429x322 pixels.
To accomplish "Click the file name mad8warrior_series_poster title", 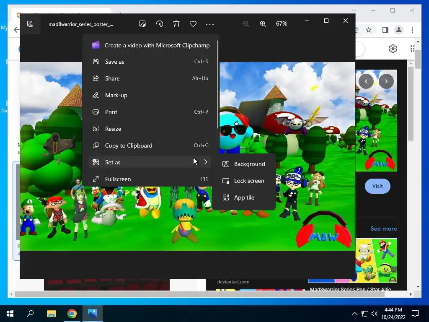I will pyautogui.click(x=81, y=24).
